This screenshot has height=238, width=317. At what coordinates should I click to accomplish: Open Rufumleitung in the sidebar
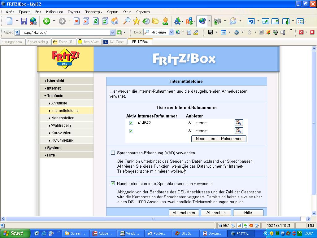(67, 140)
